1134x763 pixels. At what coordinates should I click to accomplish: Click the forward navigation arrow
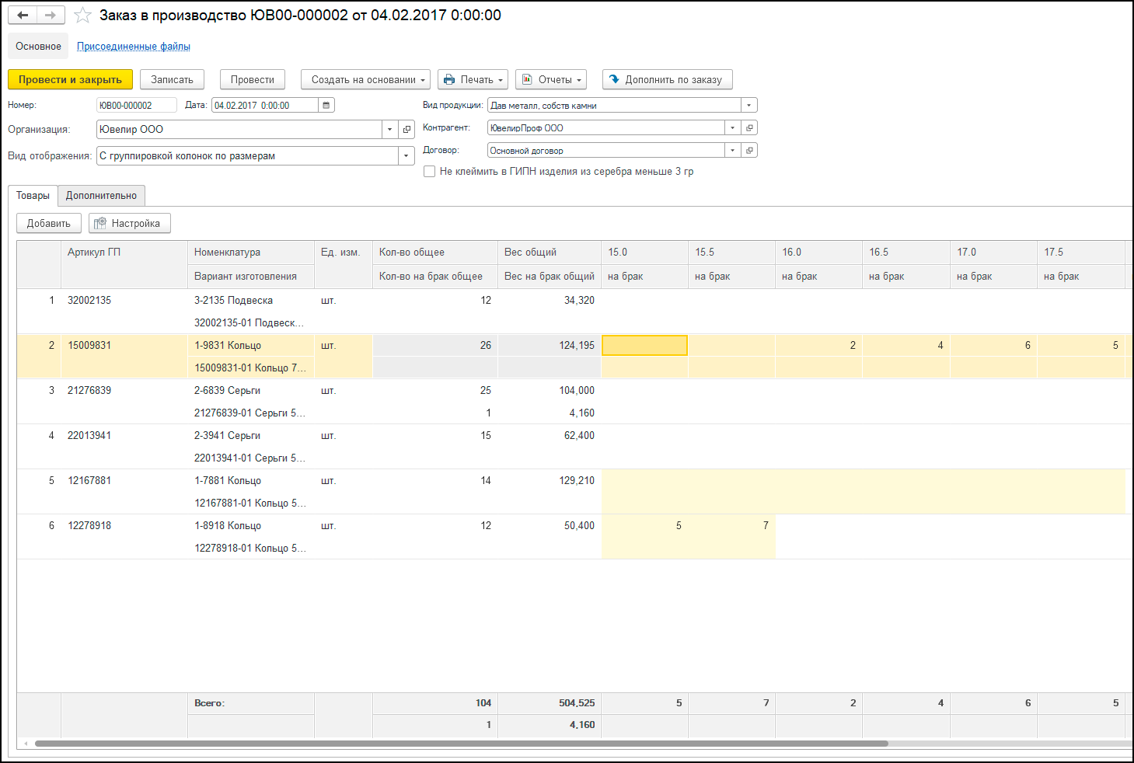click(x=51, y=16)
